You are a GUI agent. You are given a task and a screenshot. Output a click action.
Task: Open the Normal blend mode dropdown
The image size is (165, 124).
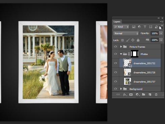click(x=126, y=33)
